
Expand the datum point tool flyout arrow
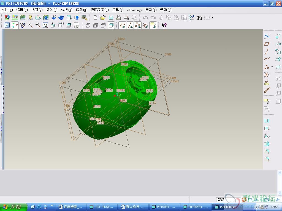[x=272, y=67]
